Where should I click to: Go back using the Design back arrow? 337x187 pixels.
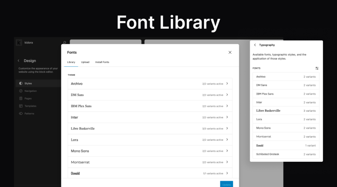[x=18, y=61]
